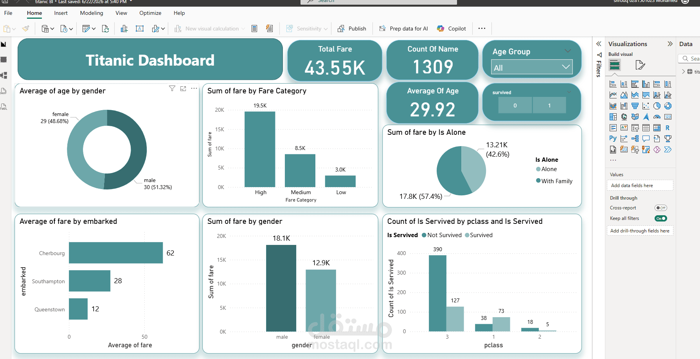Viewport: 700px width, 359px height.
Task: Pick the clustered column chart visual
Action: (646, 84)
